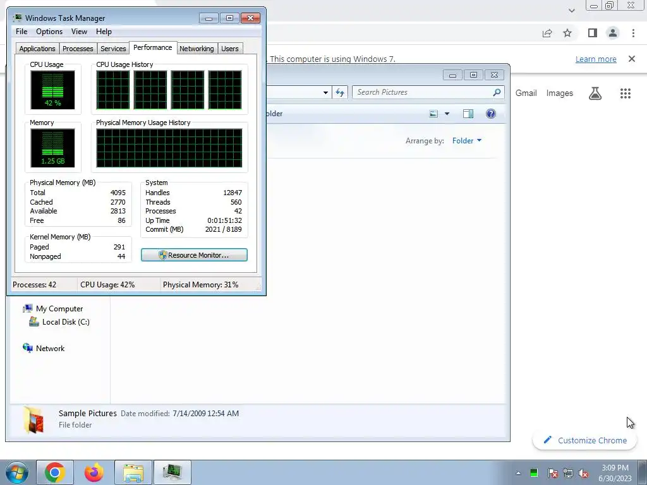
Task: Click the Up Time value 0:01:51:32
Action: (224, 220)
